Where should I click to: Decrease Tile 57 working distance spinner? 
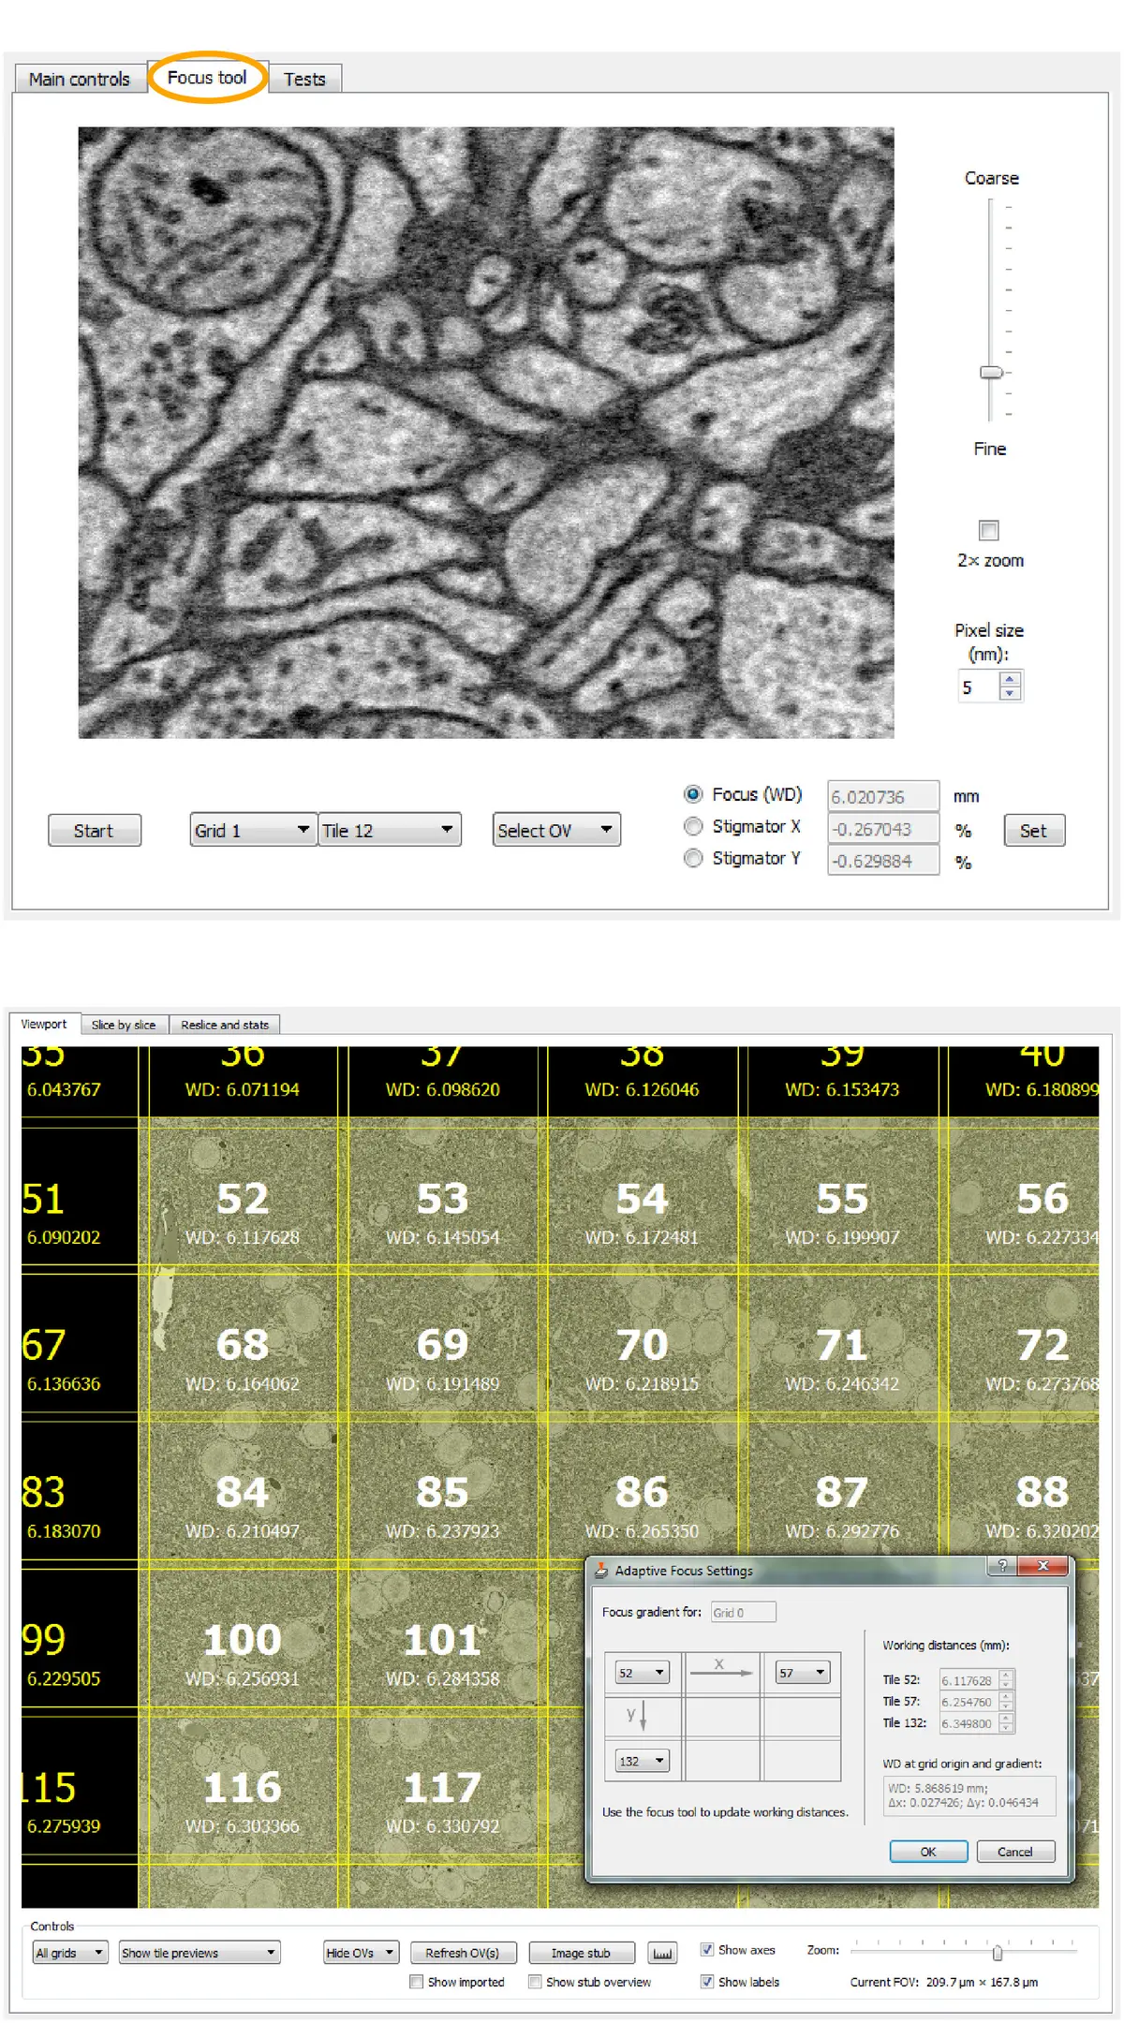point(1007,1707)
